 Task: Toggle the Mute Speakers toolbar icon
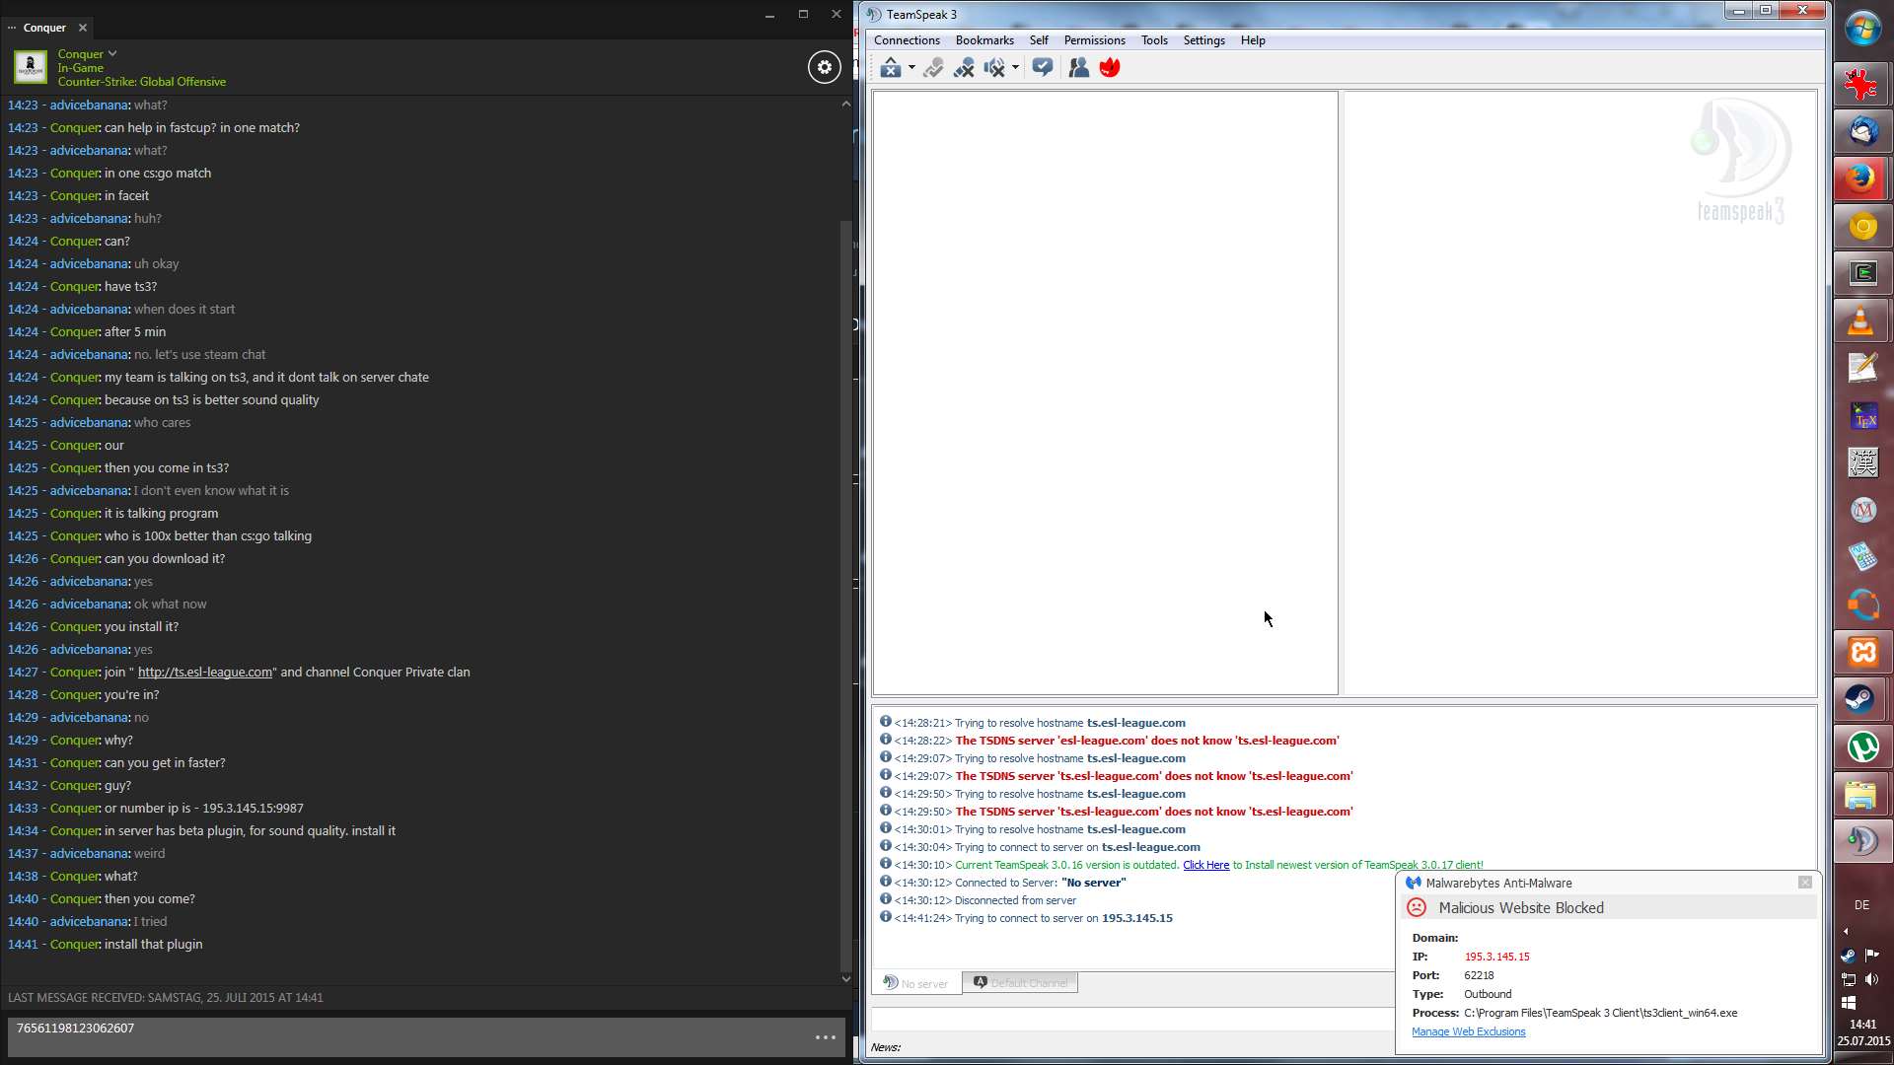coord(994,67)
